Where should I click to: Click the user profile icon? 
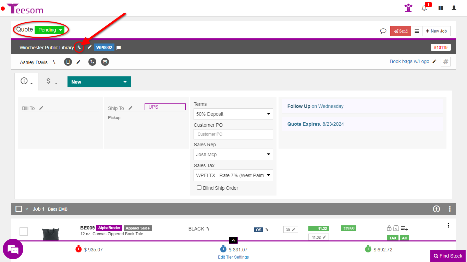tap(454, 8)
